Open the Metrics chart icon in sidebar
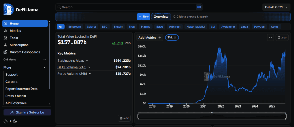Screen dimensions: 294x127 [x=5, y=31]
